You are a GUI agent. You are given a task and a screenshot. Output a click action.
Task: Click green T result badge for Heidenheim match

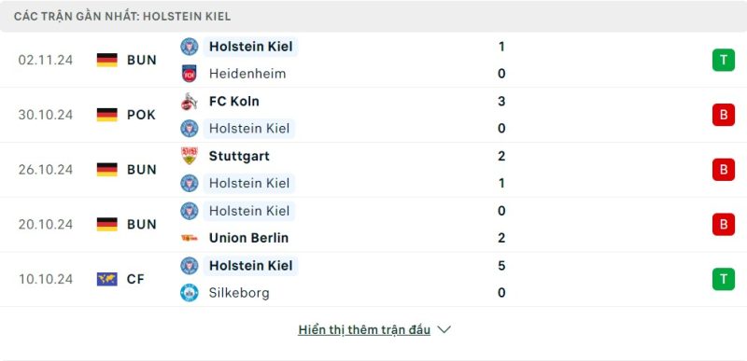[x=723, y=60]
